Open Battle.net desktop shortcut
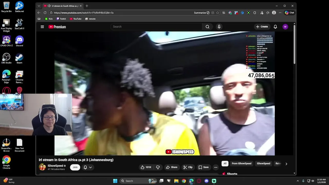329x185 pixels. [20, 7]
